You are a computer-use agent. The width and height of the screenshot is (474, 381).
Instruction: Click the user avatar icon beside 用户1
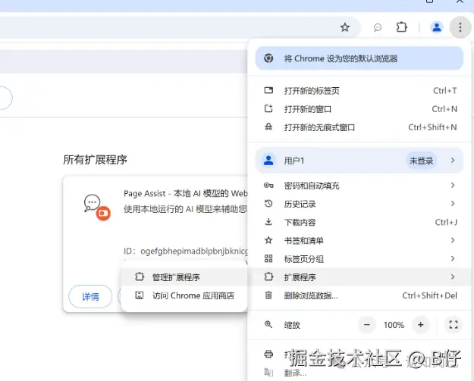pyautogui.click(x=268, y=160)
